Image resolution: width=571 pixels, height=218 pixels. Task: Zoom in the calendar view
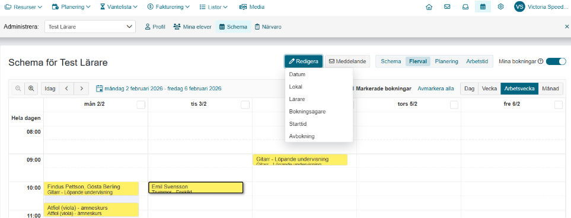click(x=31, y=88)
